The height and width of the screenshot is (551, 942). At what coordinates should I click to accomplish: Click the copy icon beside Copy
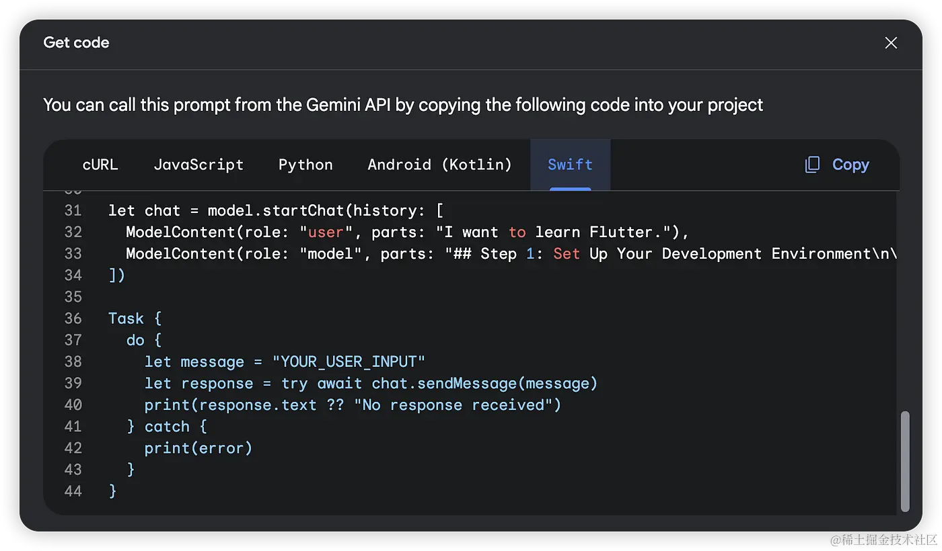click(x=813, y=165)
